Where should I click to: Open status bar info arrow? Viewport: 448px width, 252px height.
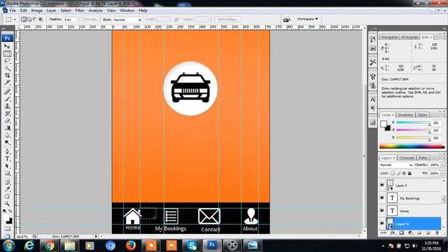[96, 237]
